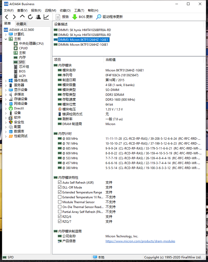Screen dimensions: 208x262
Task: Click the 设备 device icon
Action: click(x=11, y=113)
